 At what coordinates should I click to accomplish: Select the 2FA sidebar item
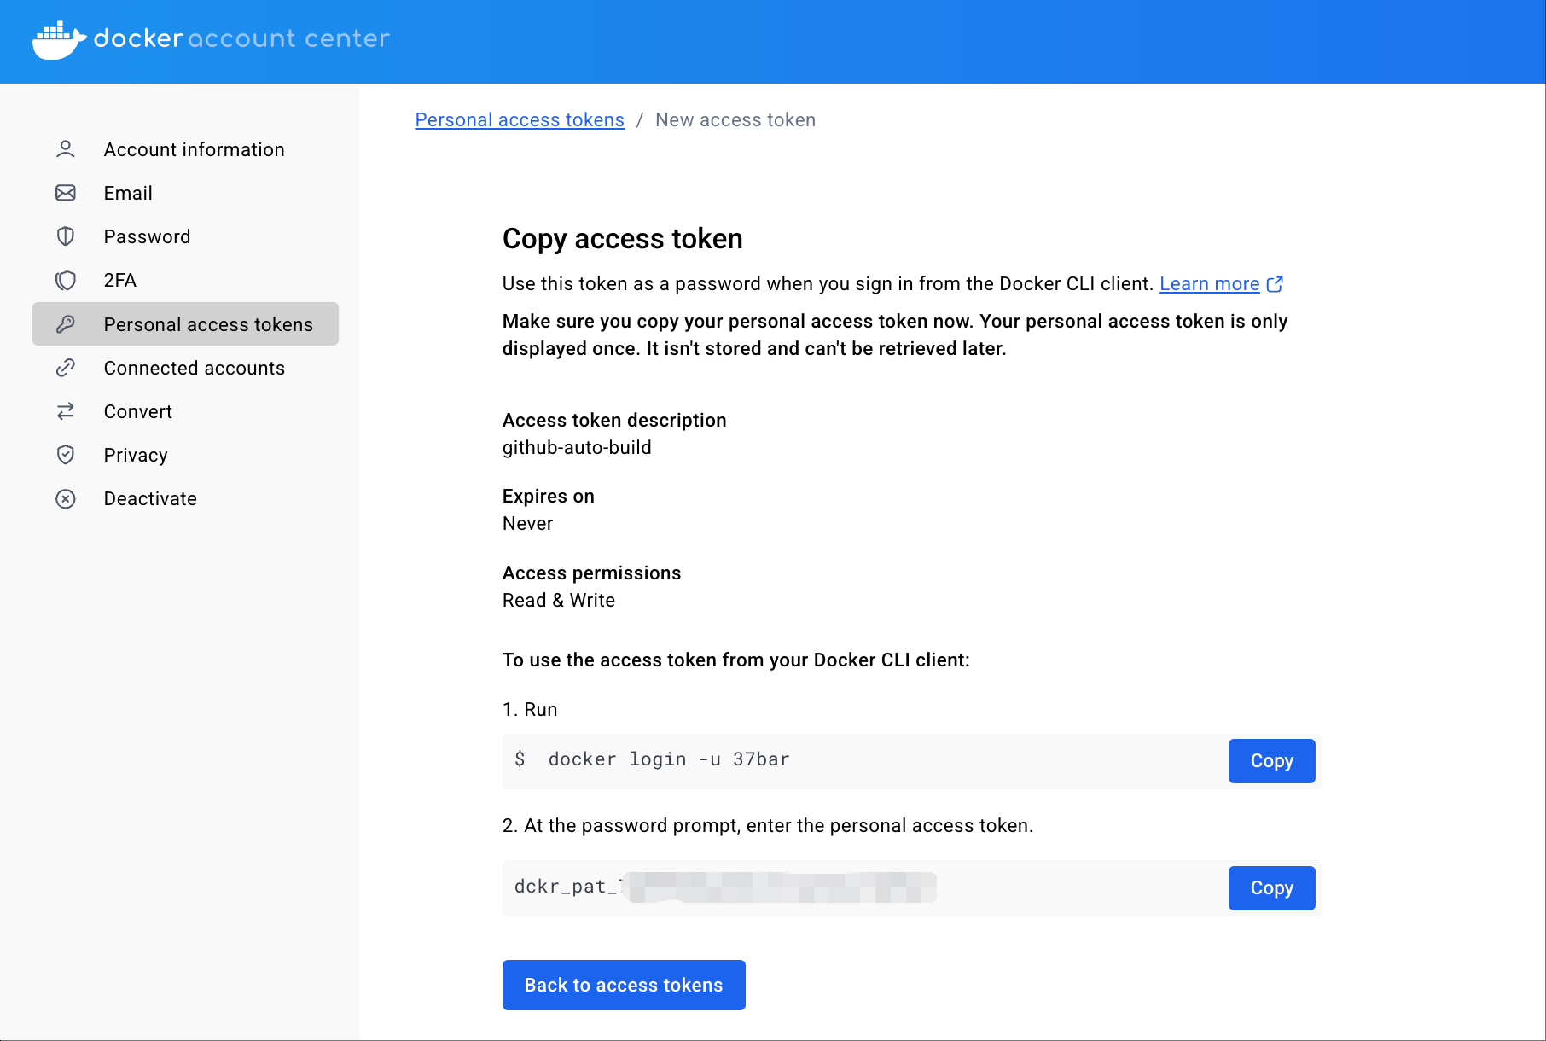pos(185,280)
